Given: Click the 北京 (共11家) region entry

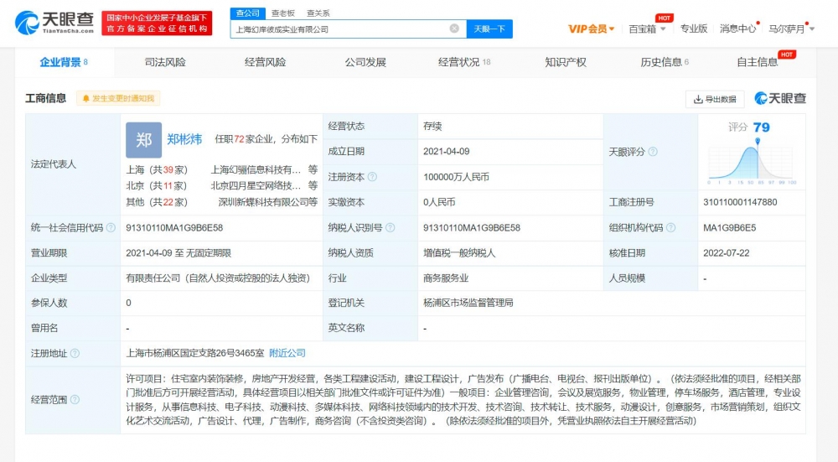Looking at the screenshot, I should [x=158, y=186].
